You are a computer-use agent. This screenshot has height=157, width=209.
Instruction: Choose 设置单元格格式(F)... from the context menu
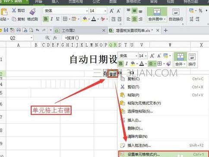tap(163, 154)
